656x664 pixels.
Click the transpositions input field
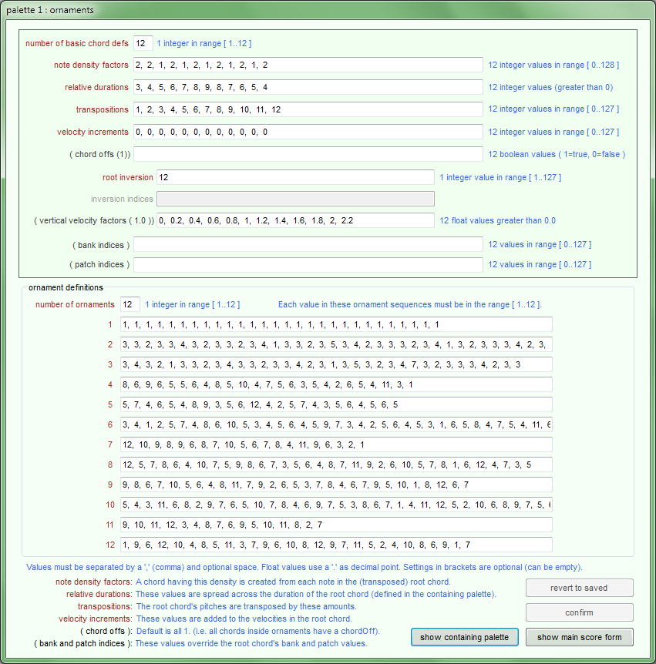pos(308,109)
